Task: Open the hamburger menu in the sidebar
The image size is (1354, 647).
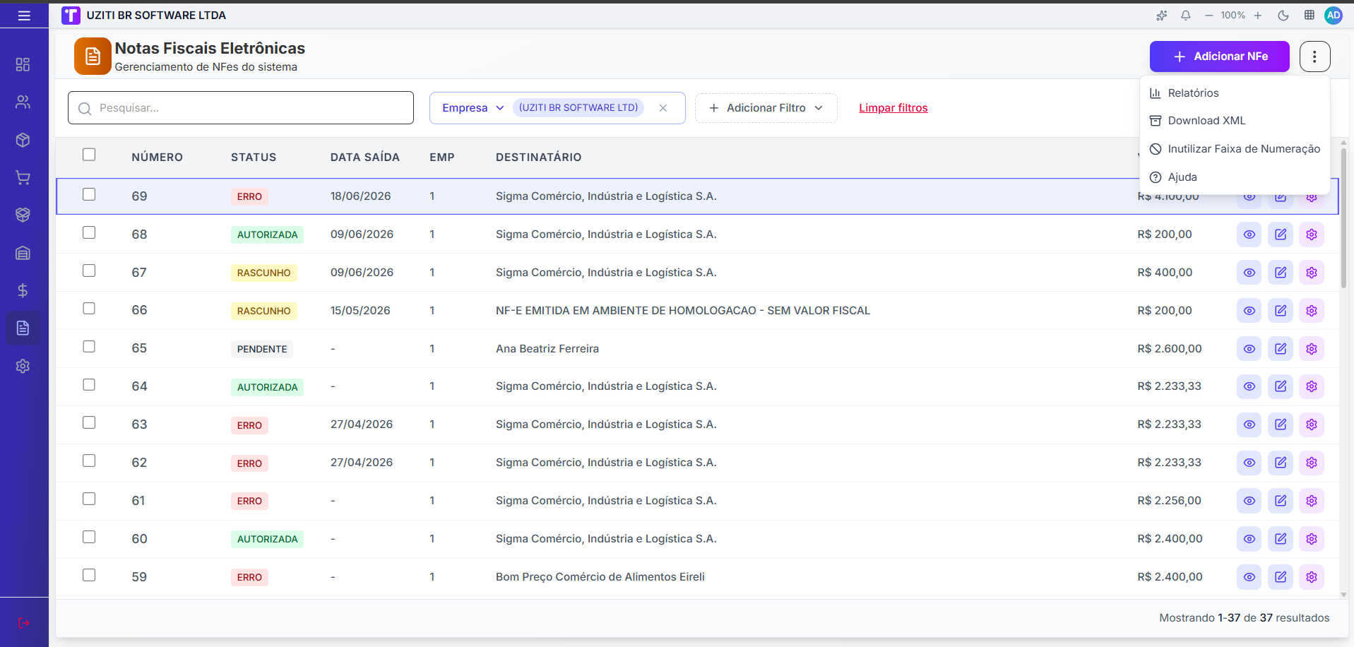Action: tap(24, 16)
